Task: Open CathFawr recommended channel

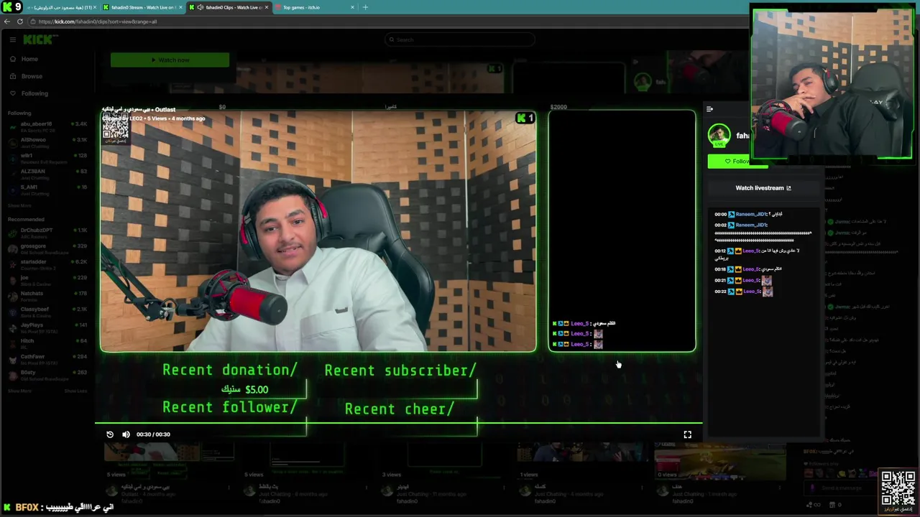Action: (47, 360)
